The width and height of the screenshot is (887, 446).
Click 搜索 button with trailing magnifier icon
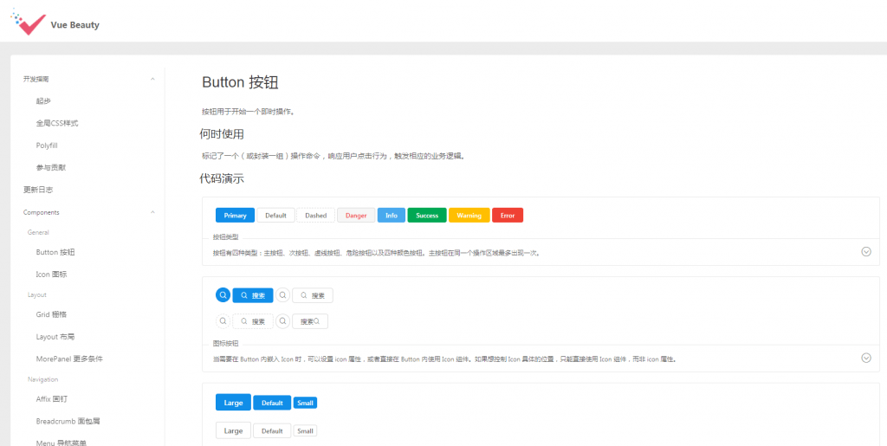[310, 321]
